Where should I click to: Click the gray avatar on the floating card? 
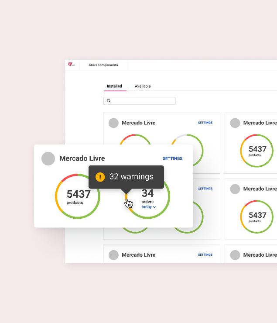pyautogui.click(x=48, y=158)
